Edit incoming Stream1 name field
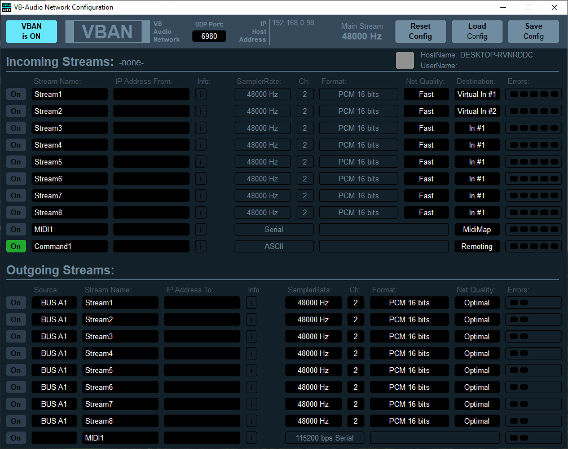568x449 pixels. [69, 94]
